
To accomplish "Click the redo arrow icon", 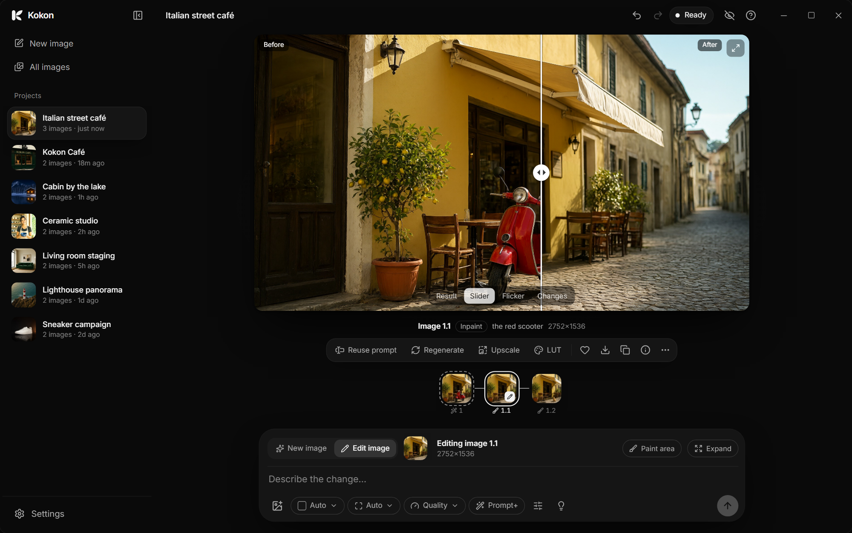I will (x=658, y=15).
